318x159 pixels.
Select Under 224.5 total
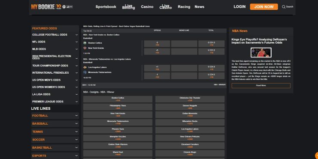(211, 76)
